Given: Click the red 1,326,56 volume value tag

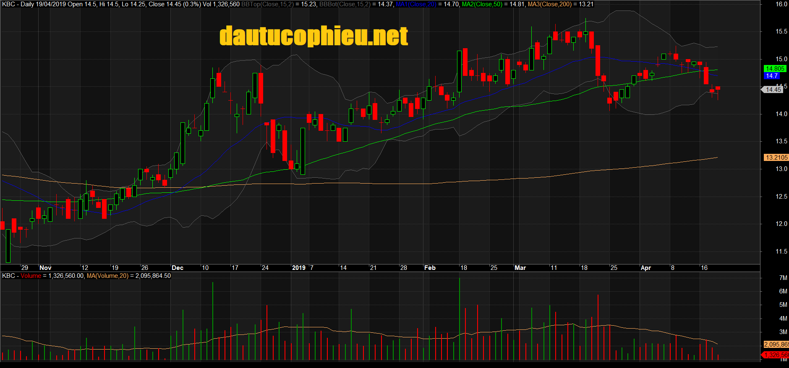Looking at the screenshot, I should (x=776, y=355).
